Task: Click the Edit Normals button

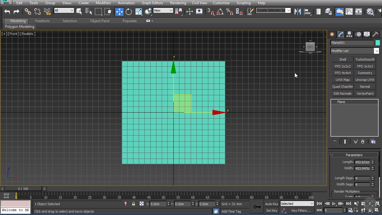Action: 343,93
